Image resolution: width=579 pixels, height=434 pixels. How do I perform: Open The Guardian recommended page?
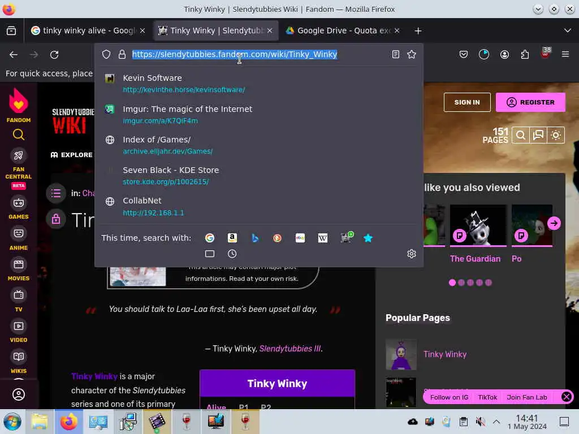(478, 234)
